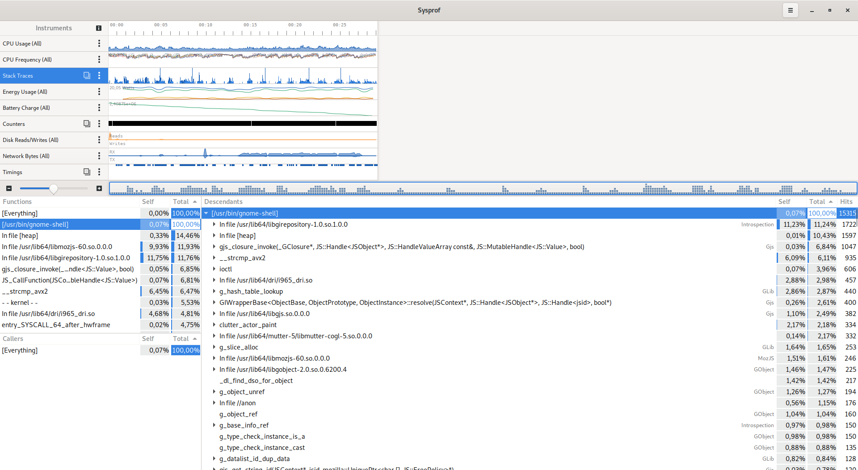858x470 pixels.
Task: Expand the In file //anon row
Action: [214, 403]
